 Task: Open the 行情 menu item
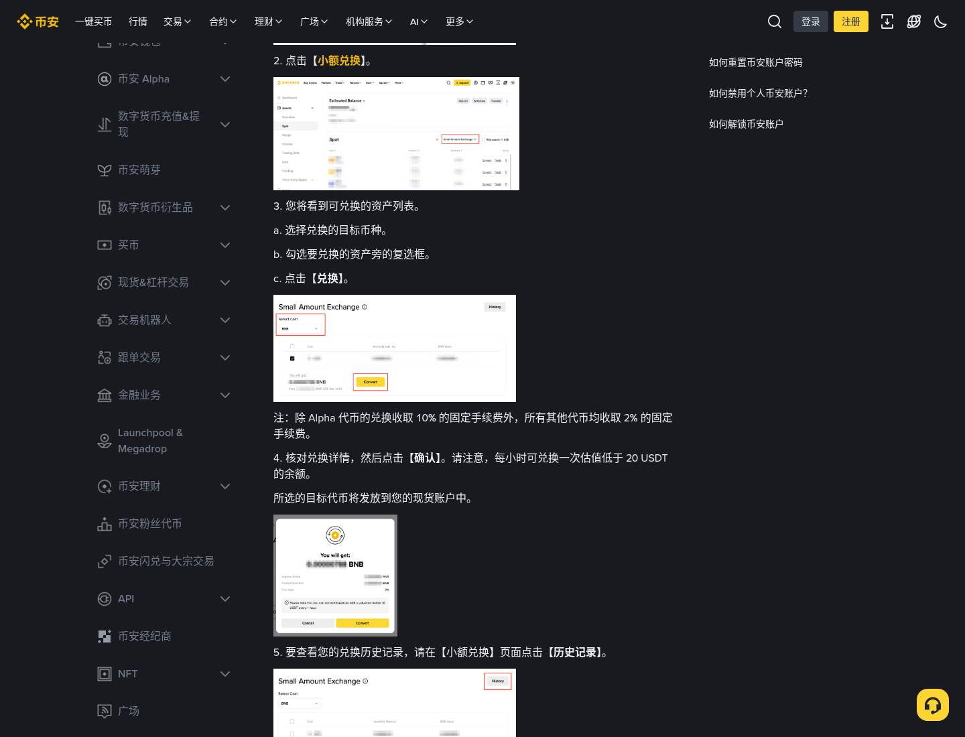click(138, 21)
